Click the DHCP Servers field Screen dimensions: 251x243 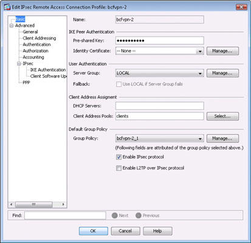tap(160, 106)
